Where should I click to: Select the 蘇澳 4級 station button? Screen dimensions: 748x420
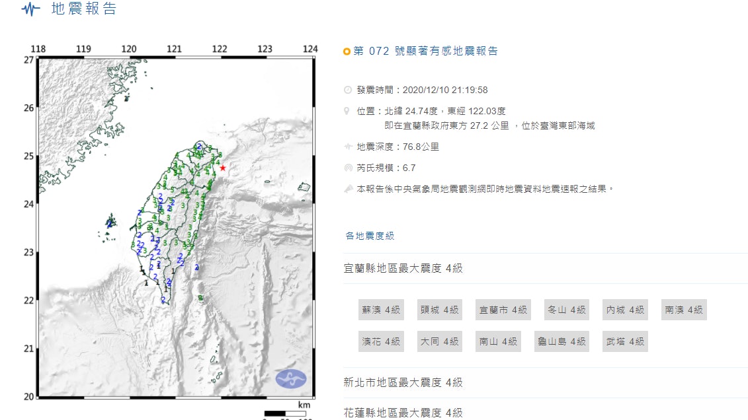pos(381,310)
